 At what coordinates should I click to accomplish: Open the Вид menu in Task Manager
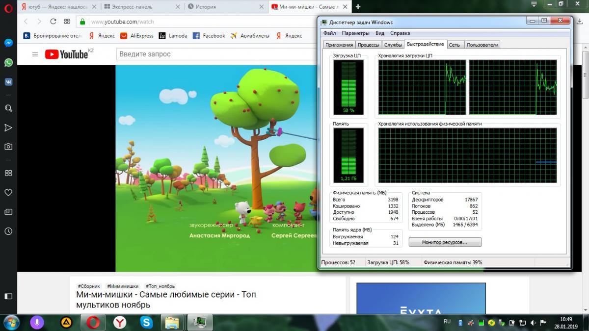(x=380, y=33)
